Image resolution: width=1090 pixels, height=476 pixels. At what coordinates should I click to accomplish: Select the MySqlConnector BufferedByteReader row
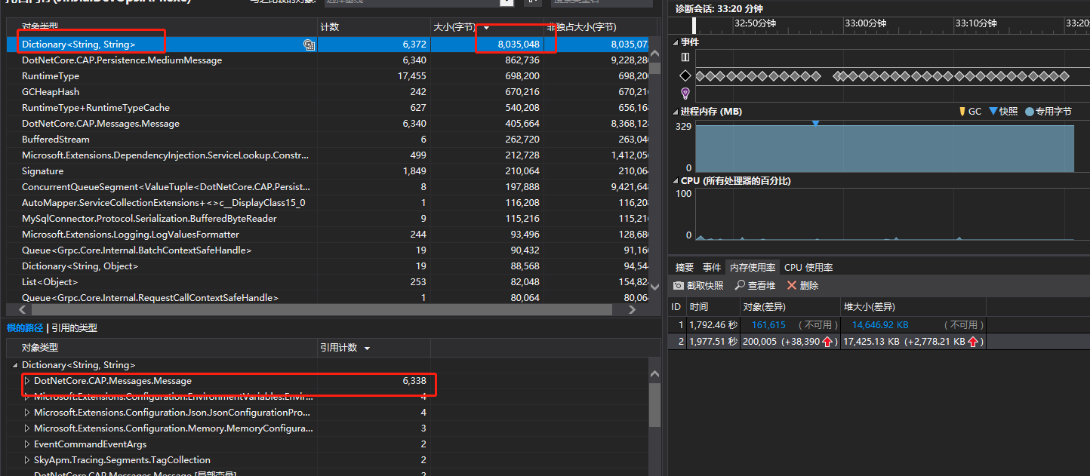pos(328,219)
